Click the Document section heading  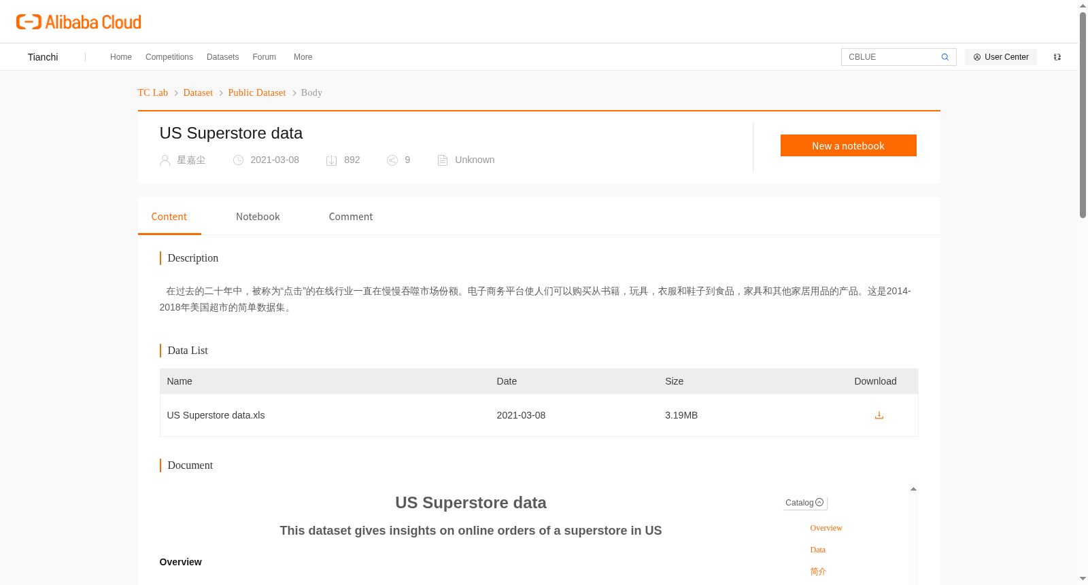pos(190,465)
